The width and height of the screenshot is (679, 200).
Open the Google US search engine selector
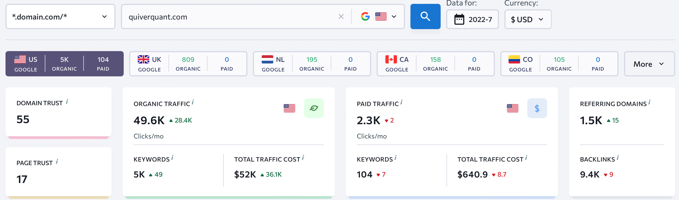(x=379, y=16)
